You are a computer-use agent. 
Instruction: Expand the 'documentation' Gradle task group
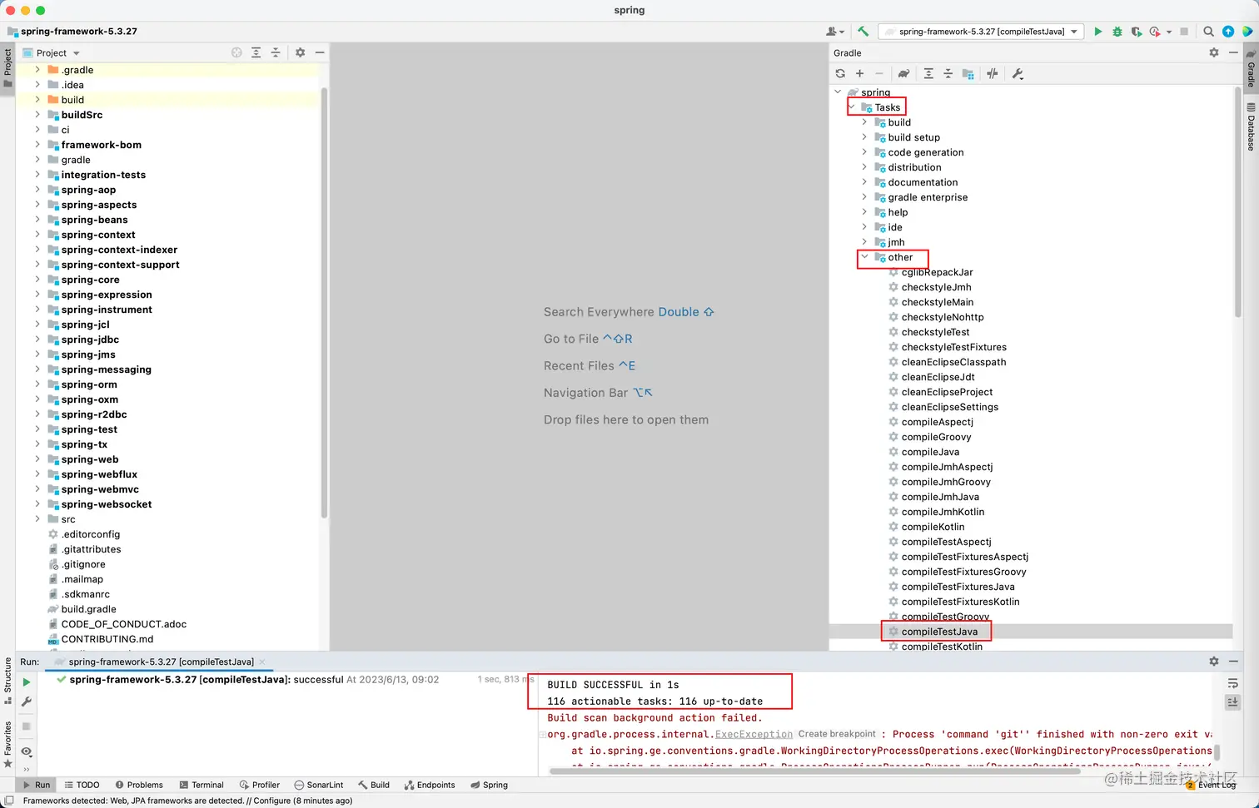tap(864, 182)
